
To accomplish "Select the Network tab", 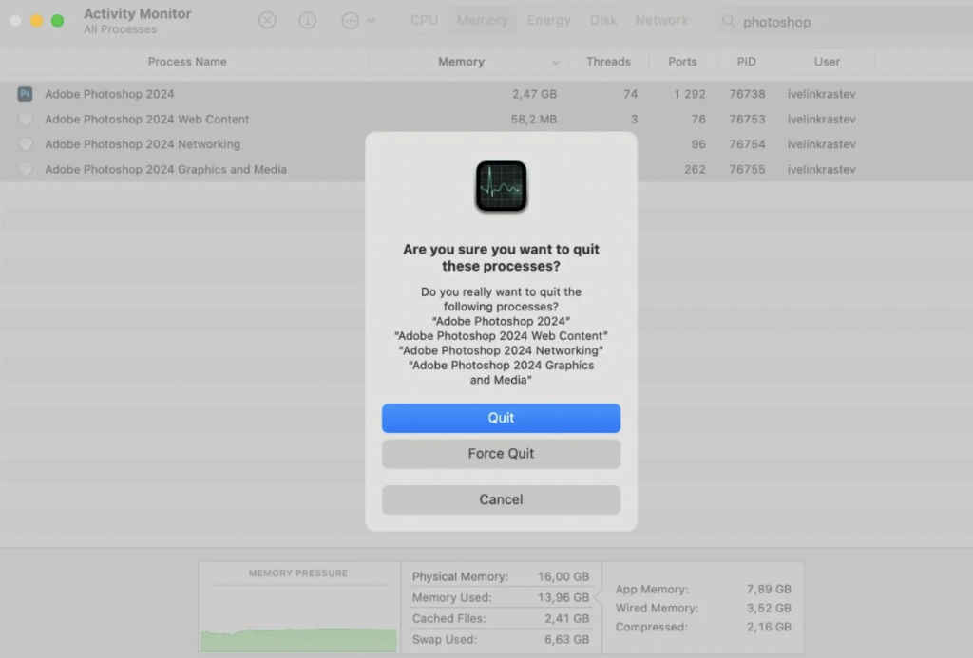I will click(x=661, y=20).
